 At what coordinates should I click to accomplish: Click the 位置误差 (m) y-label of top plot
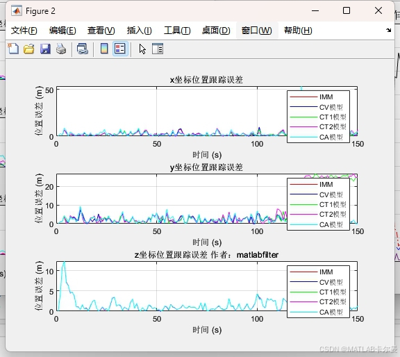pyautogui.click(x=38, y=111)
